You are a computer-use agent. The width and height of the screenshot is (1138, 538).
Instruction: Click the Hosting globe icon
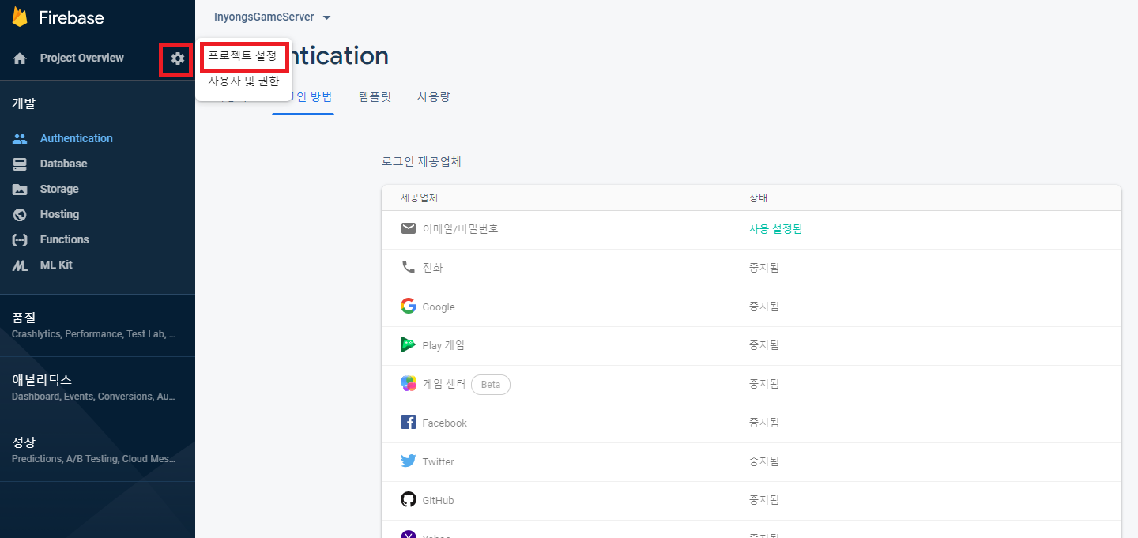[20, 214]
